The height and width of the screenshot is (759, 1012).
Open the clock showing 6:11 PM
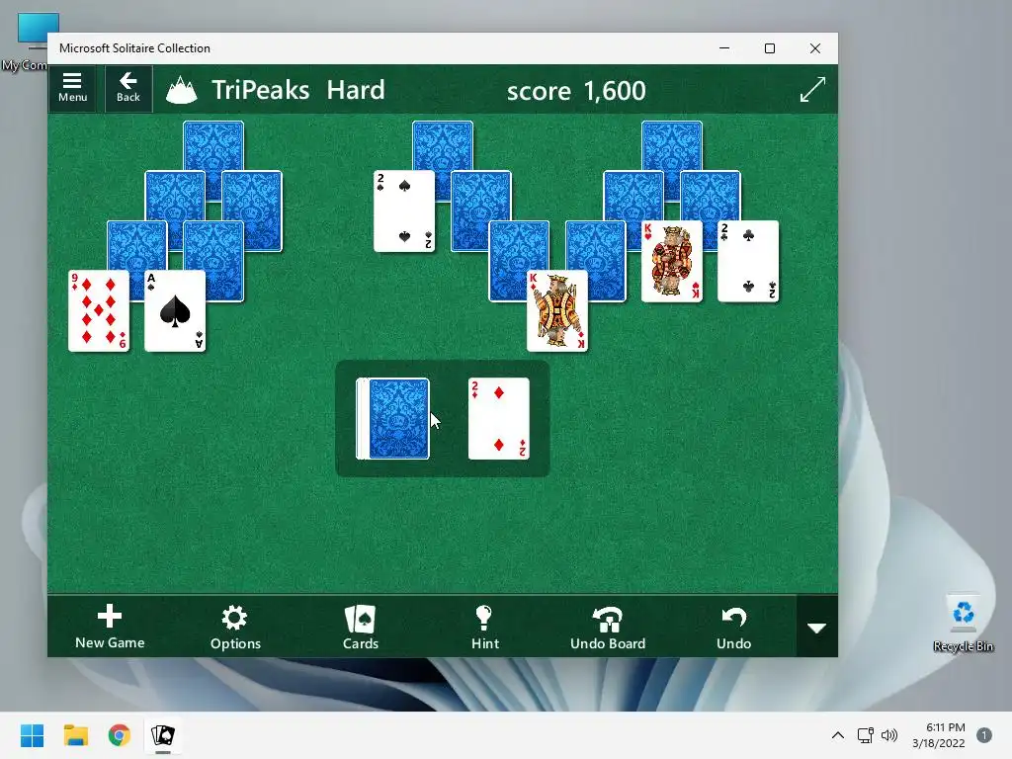point(939,735)
